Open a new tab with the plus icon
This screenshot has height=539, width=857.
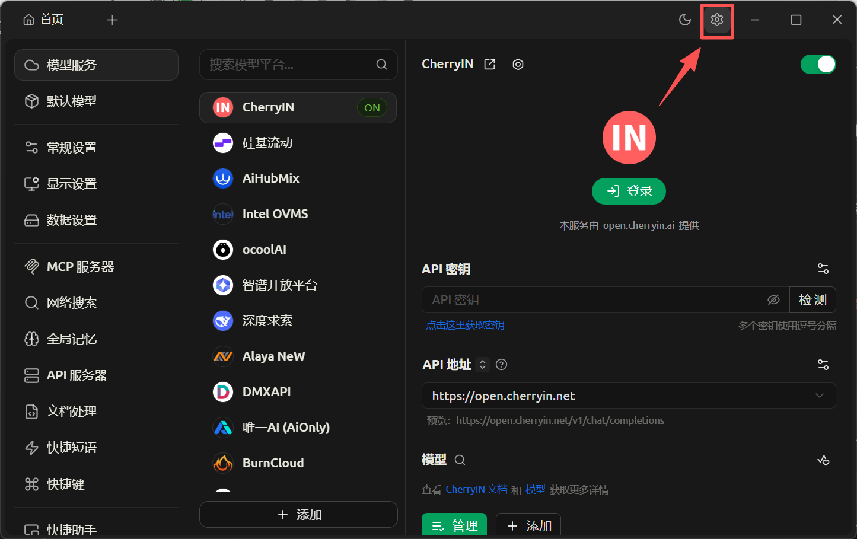click(x=112, y=20)
